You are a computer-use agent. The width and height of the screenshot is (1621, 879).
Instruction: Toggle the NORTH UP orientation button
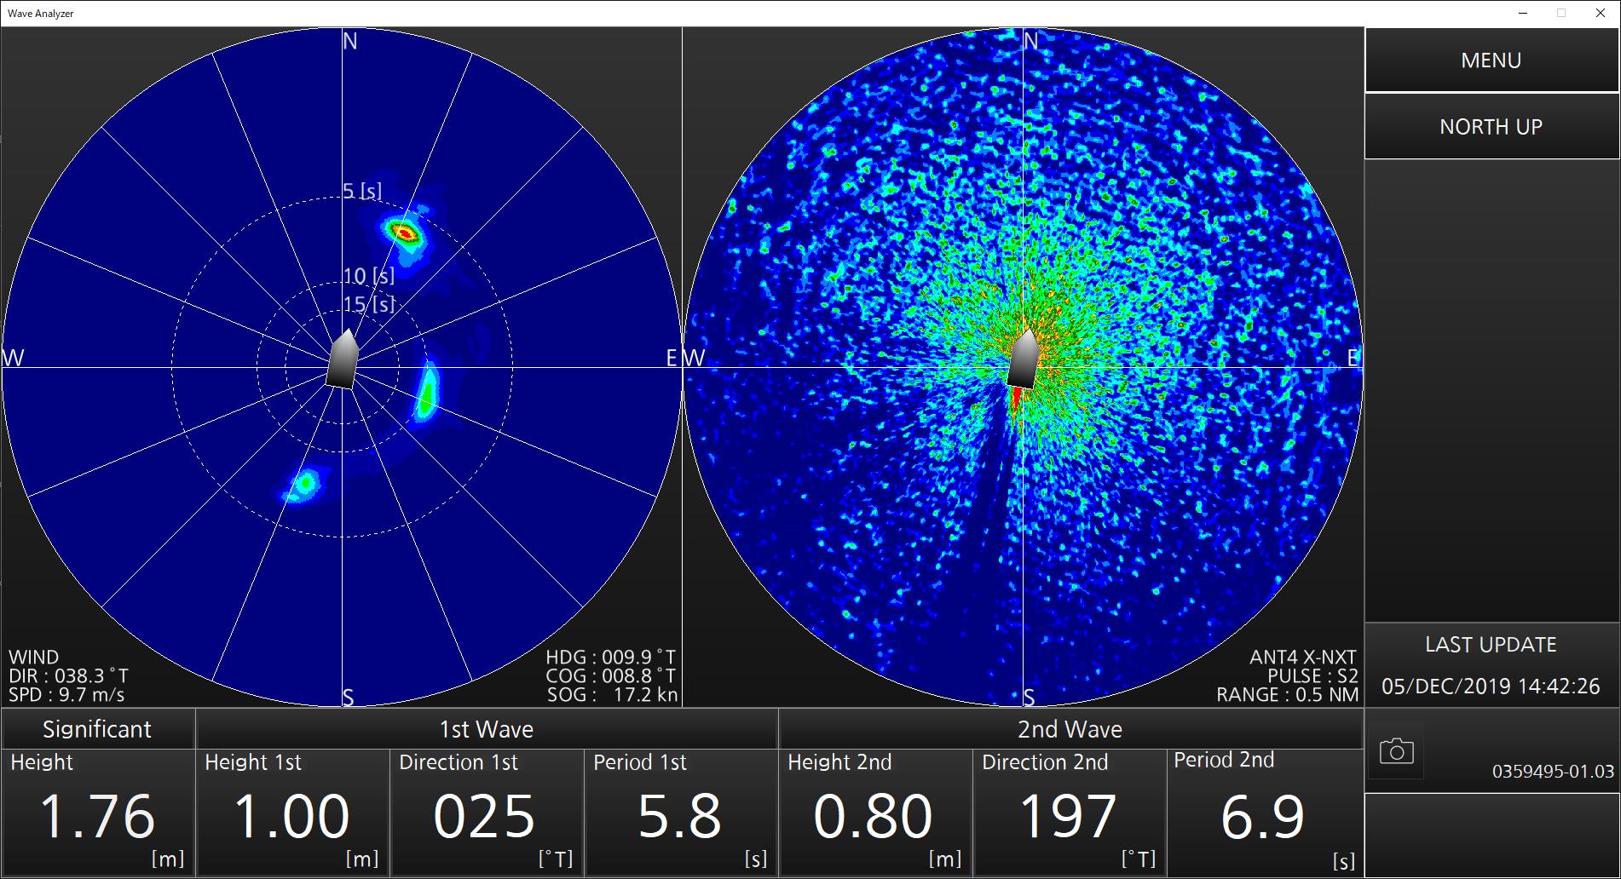coord(1491,127)
